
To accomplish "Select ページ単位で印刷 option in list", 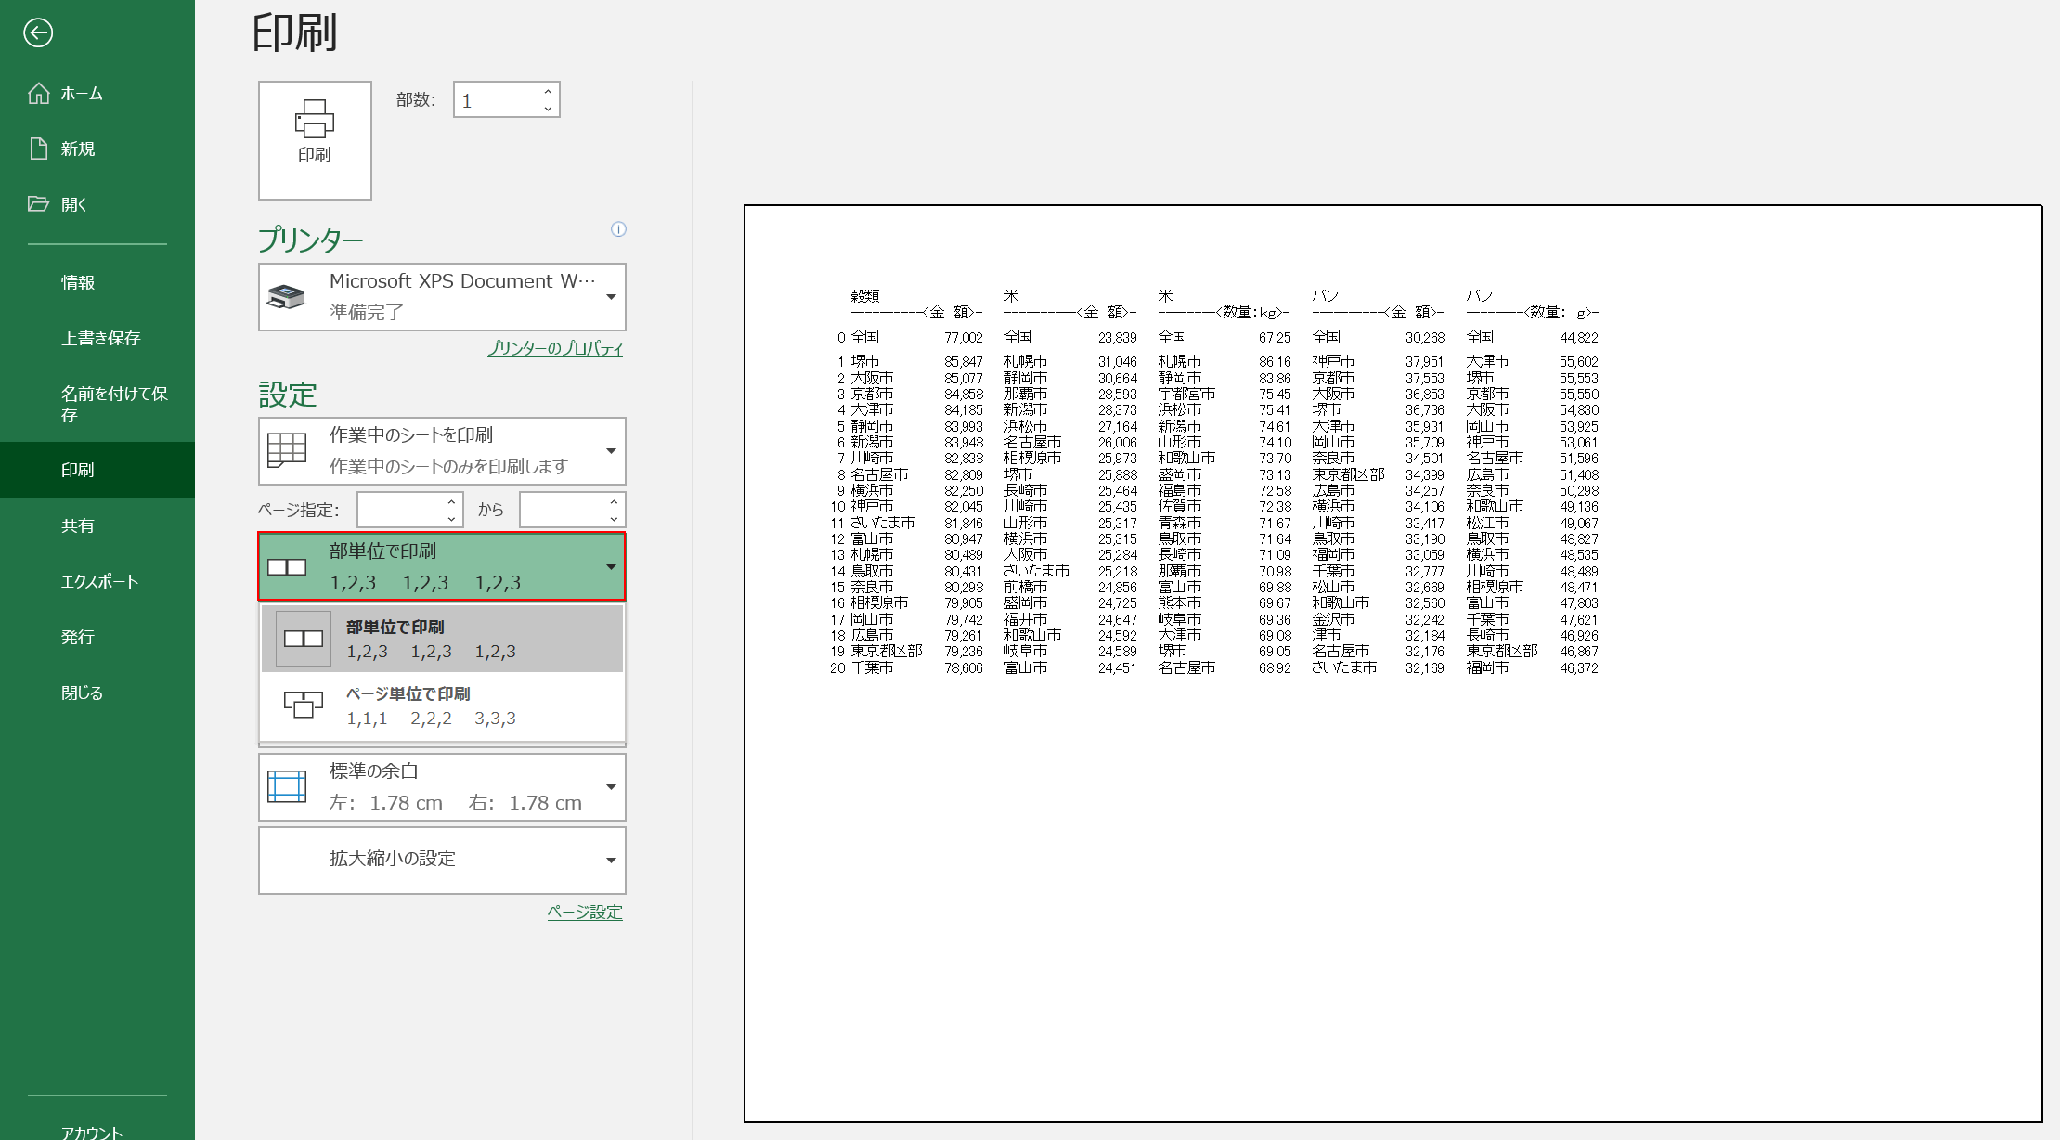I will [442, 706].
